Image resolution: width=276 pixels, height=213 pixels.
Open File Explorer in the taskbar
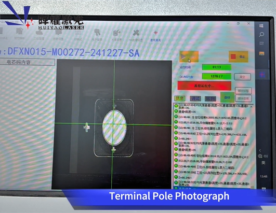[x=261, y=53]
